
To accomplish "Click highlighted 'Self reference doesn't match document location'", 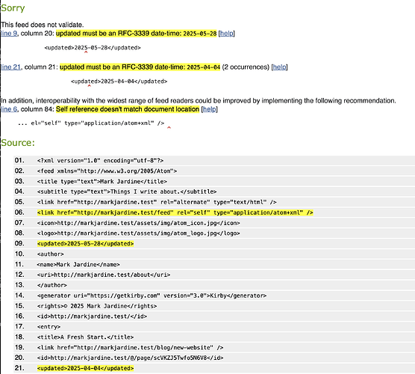I will [x=128, y=109].
